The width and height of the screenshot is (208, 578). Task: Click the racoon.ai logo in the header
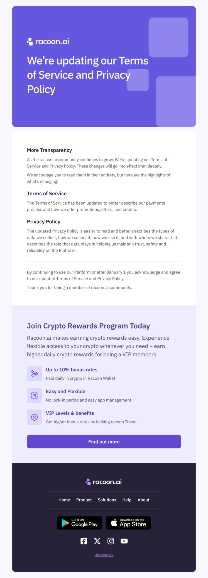pyautogui.click(x=48, y=41)
